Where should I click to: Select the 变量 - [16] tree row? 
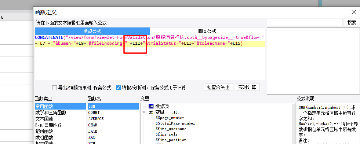167,112
